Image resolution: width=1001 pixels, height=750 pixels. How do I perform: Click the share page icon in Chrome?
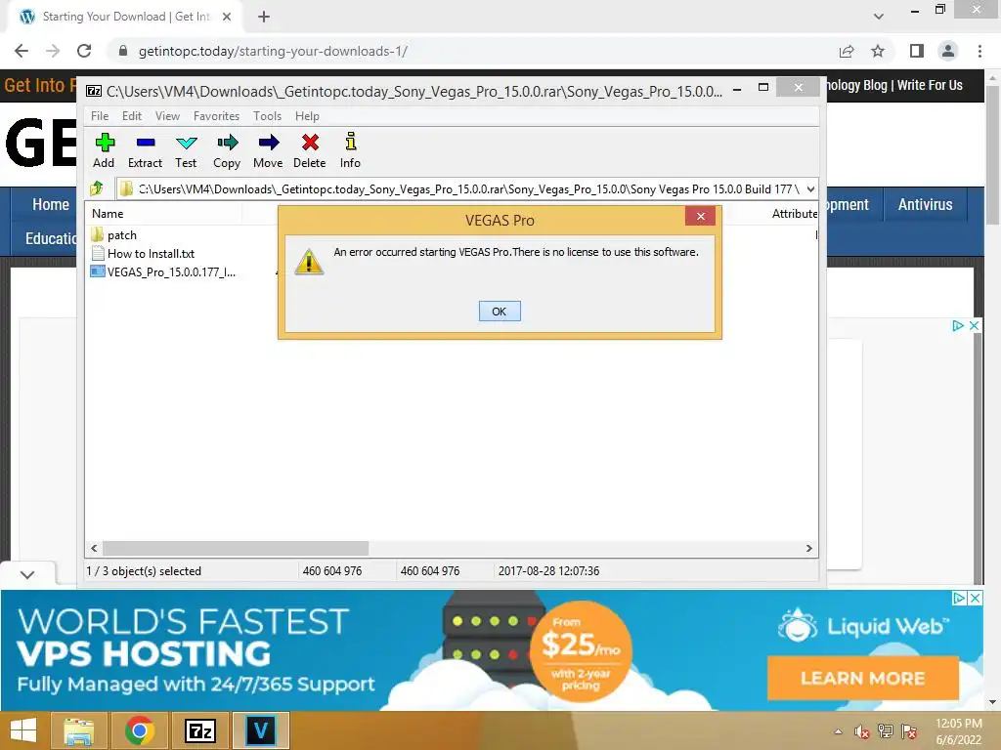pyautogui.click(x=847, y=51)
